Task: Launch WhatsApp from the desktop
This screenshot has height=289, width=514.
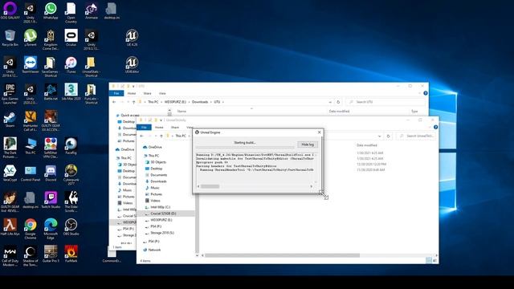Action: click(x=51, y=10)
